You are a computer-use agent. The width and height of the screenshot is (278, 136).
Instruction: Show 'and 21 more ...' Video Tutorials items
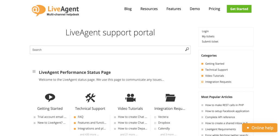tap(129, 134)
